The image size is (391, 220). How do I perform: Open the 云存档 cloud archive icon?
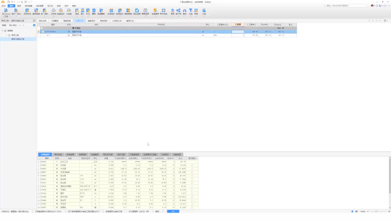53,12
